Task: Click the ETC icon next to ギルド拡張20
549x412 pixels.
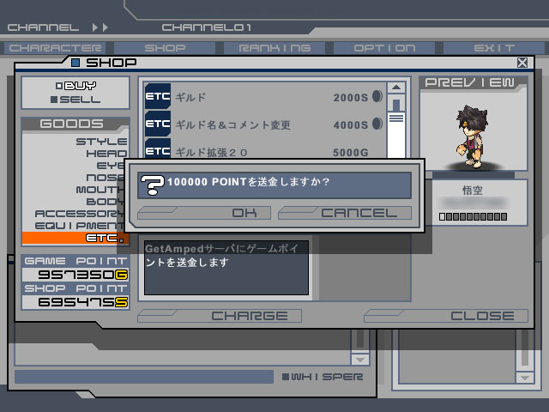Action: (x=158, y=149)
